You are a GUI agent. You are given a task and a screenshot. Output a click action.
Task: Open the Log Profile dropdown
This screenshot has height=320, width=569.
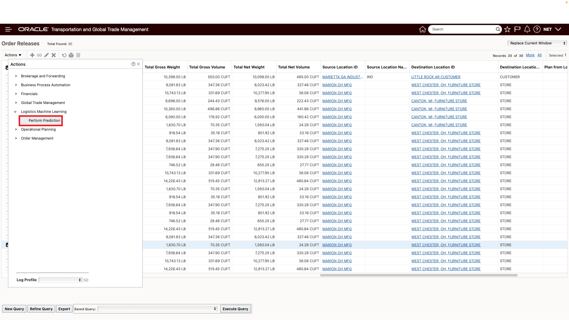(60, 280)
